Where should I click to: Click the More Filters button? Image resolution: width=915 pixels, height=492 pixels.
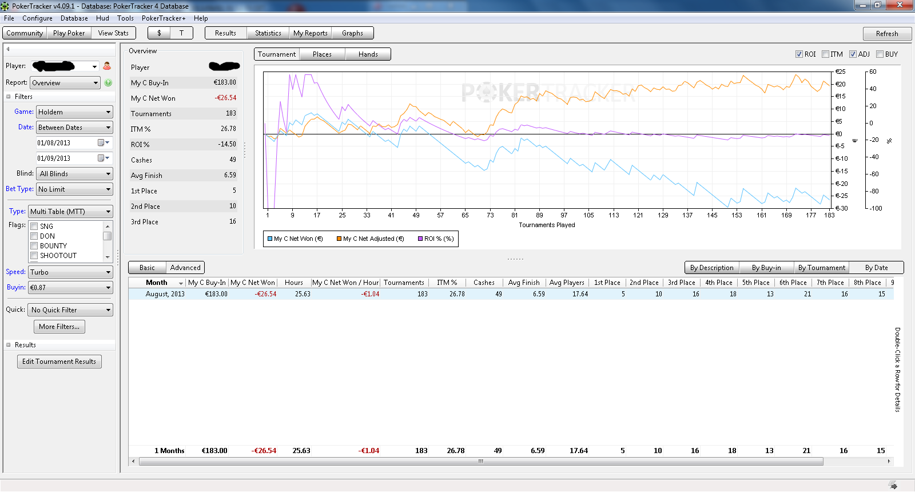59,327
